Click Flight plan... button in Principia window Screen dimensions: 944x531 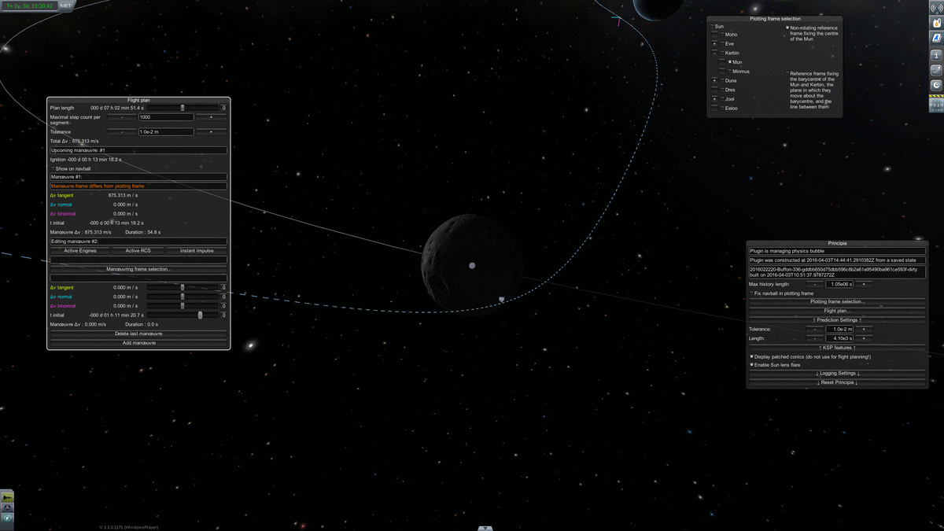point(837,311)
